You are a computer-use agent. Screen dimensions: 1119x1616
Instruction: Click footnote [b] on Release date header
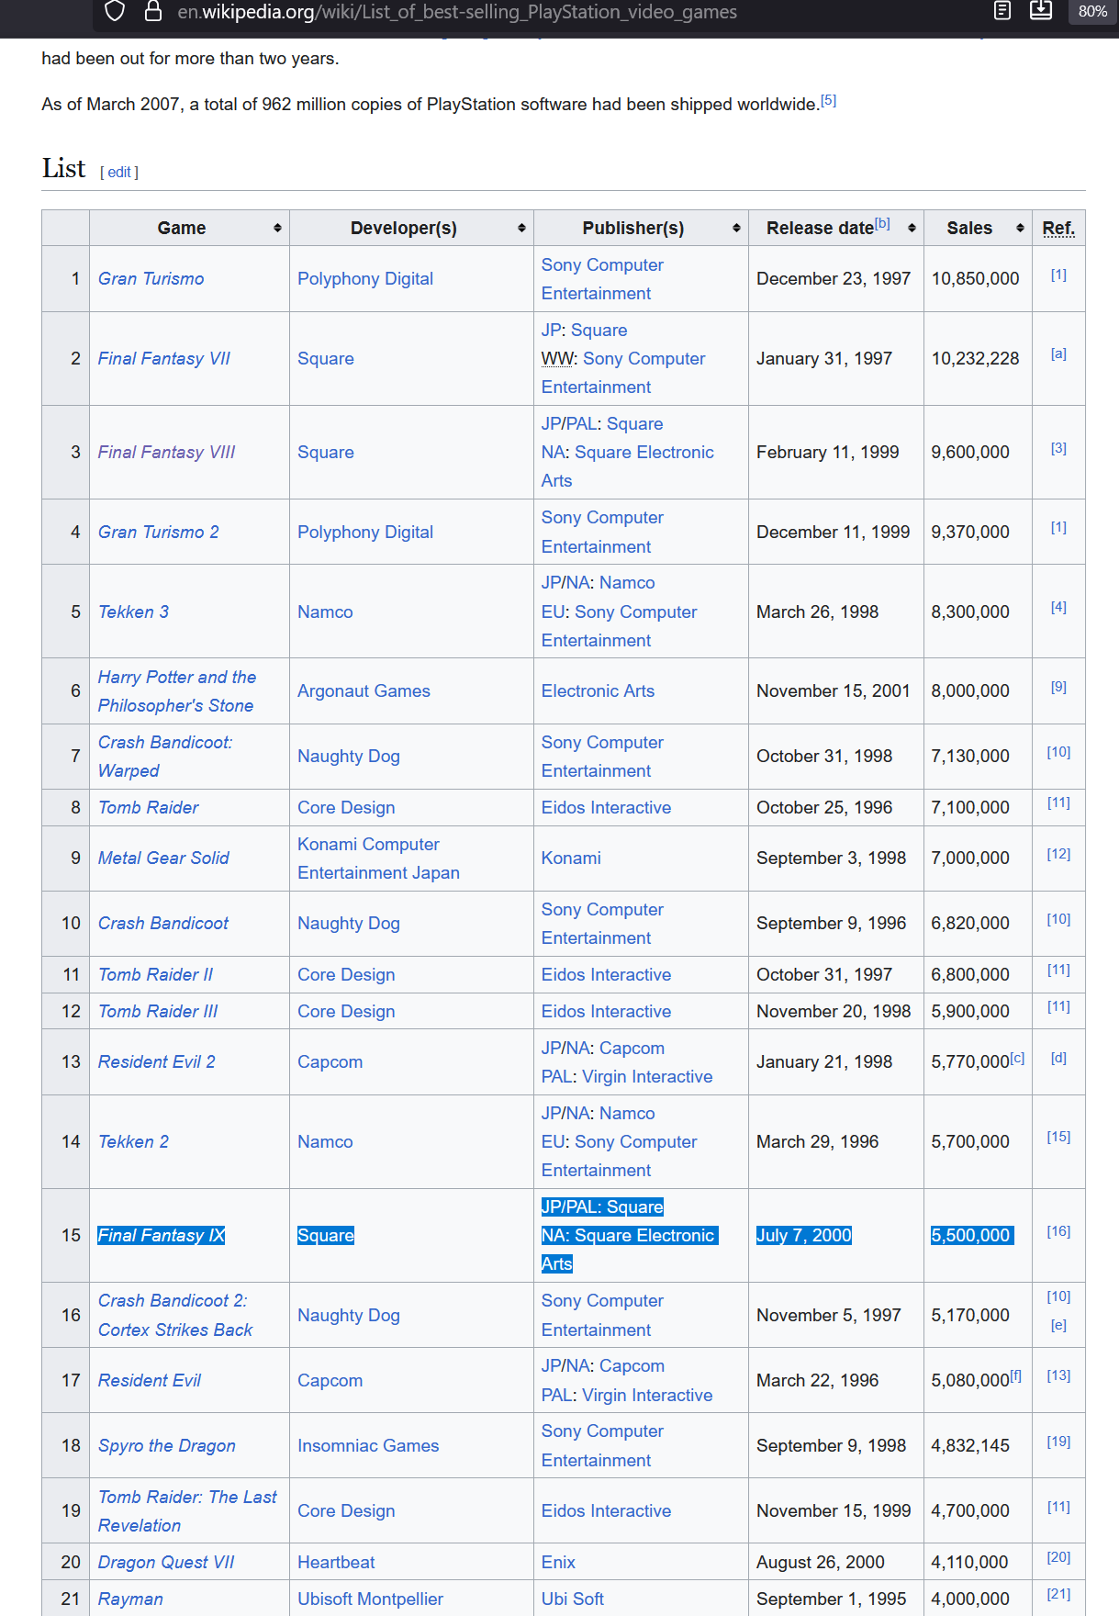pyautogui.click(x=882, y=223)
